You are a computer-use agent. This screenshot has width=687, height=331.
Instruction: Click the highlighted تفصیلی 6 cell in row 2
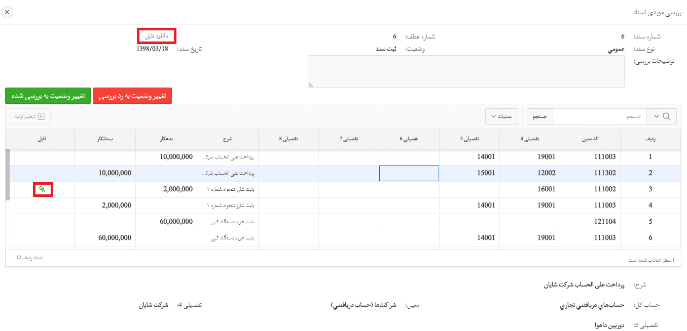tap(409, 173)
